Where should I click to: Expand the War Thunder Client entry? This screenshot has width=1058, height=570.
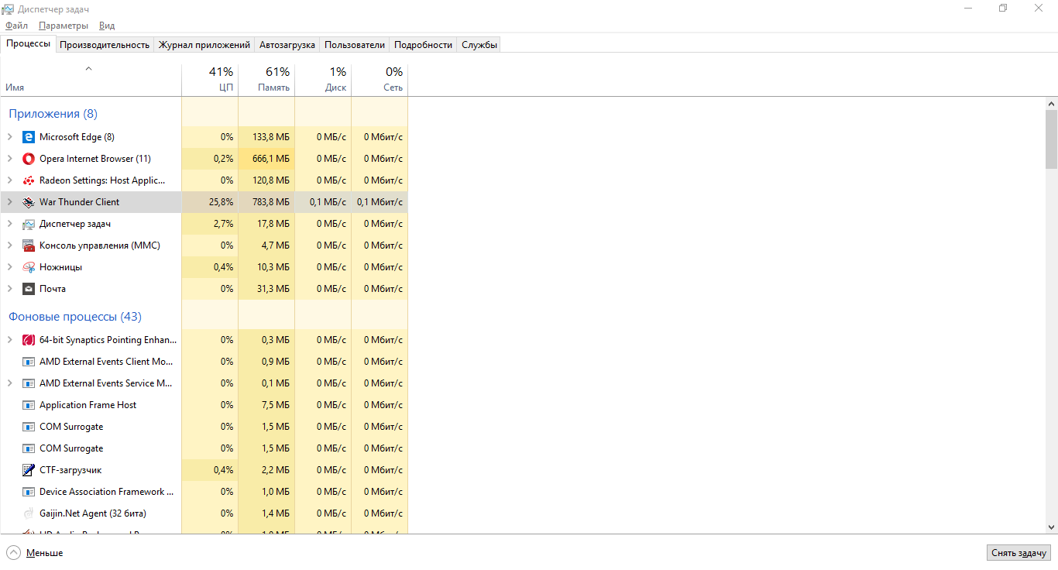[9, 202]
